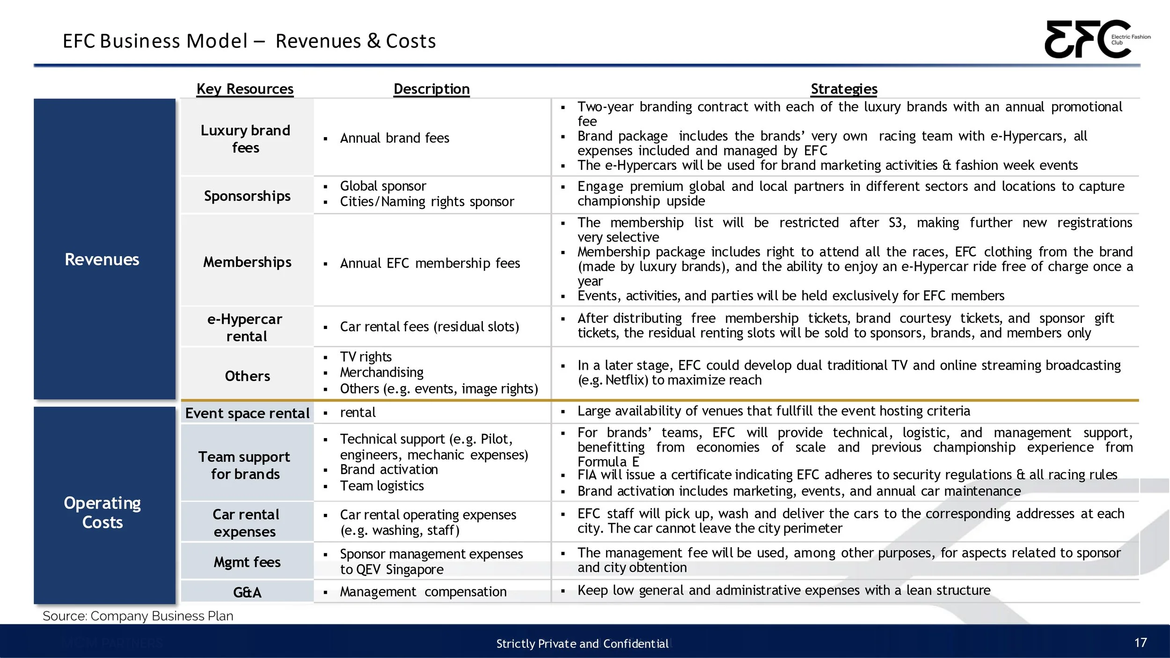The height and width of the screenshot is (658, 1170).
Task: Click the page number 17
Action: click(1141, 643)
